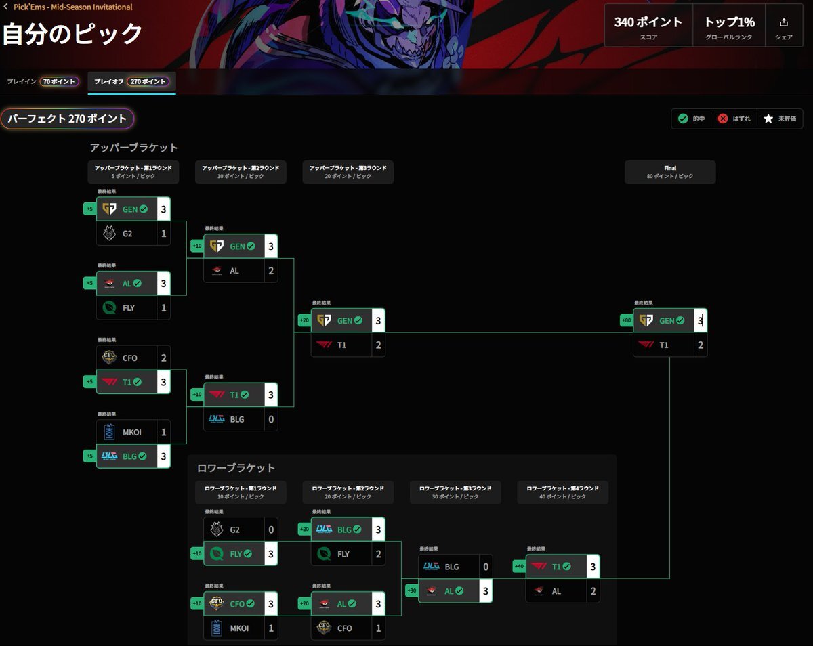Click the +80 points badge beside the Final
The width and height of the screenshot is (813, 646).
point(627,320)
